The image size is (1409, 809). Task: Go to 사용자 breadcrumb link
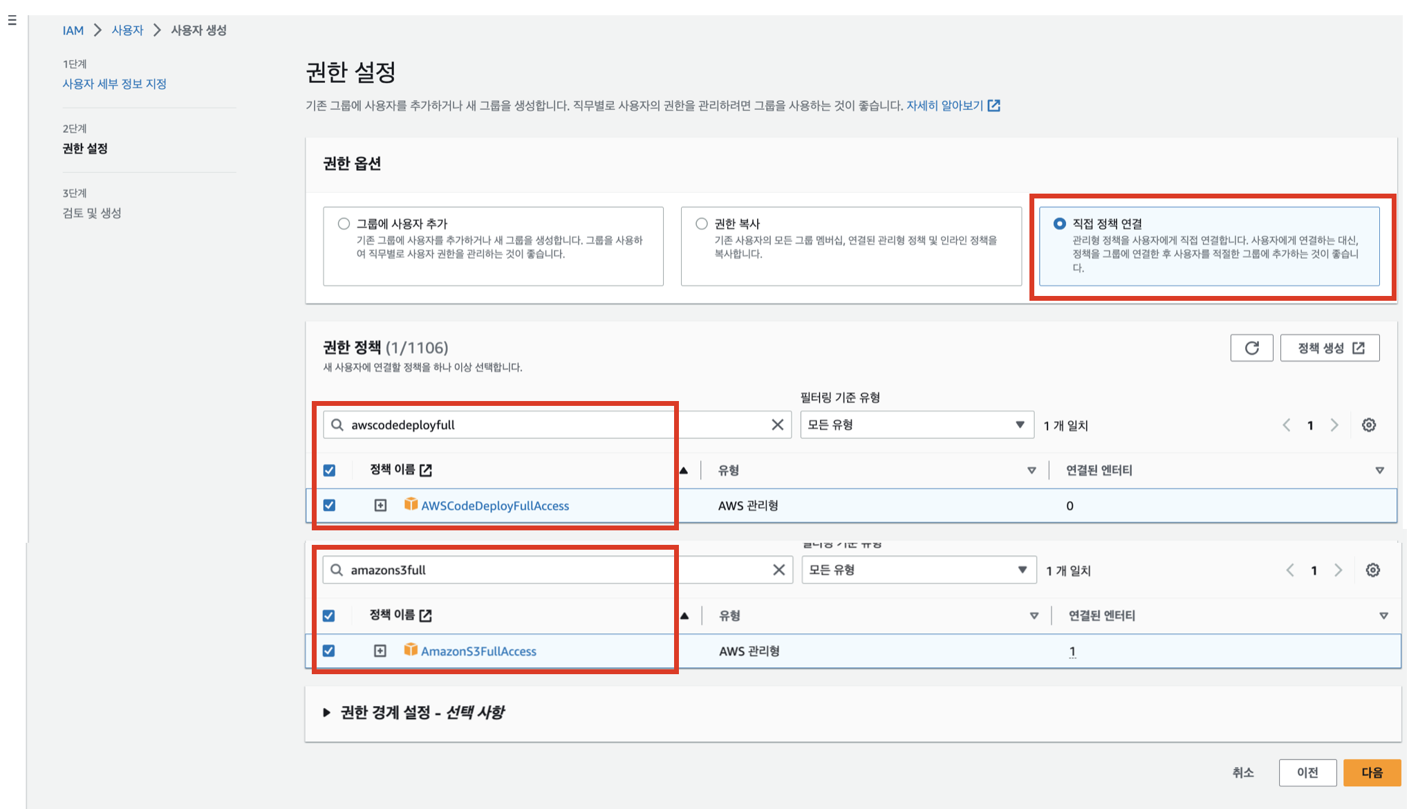tap(127, 30)
